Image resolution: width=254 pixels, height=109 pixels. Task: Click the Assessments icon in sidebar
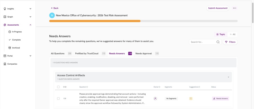(x=5, y=25)
